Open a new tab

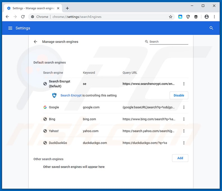tap(67, 8)
